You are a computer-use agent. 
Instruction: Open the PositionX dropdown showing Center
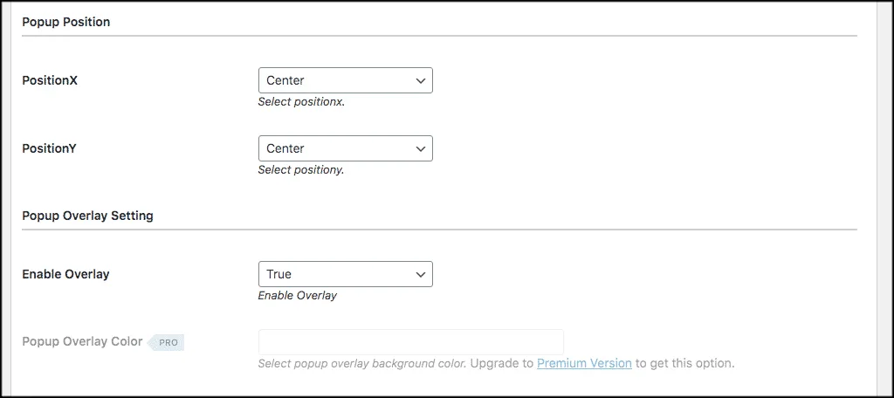point(345,80)
